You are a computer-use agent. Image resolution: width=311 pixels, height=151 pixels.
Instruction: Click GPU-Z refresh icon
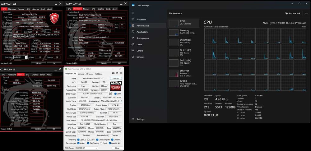click(x=117, y=73)
